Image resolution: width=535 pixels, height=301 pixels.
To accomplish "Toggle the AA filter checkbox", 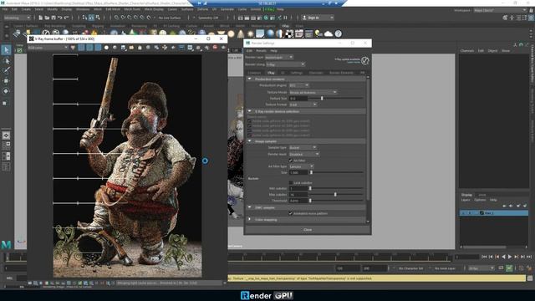I will coord(291,161).
